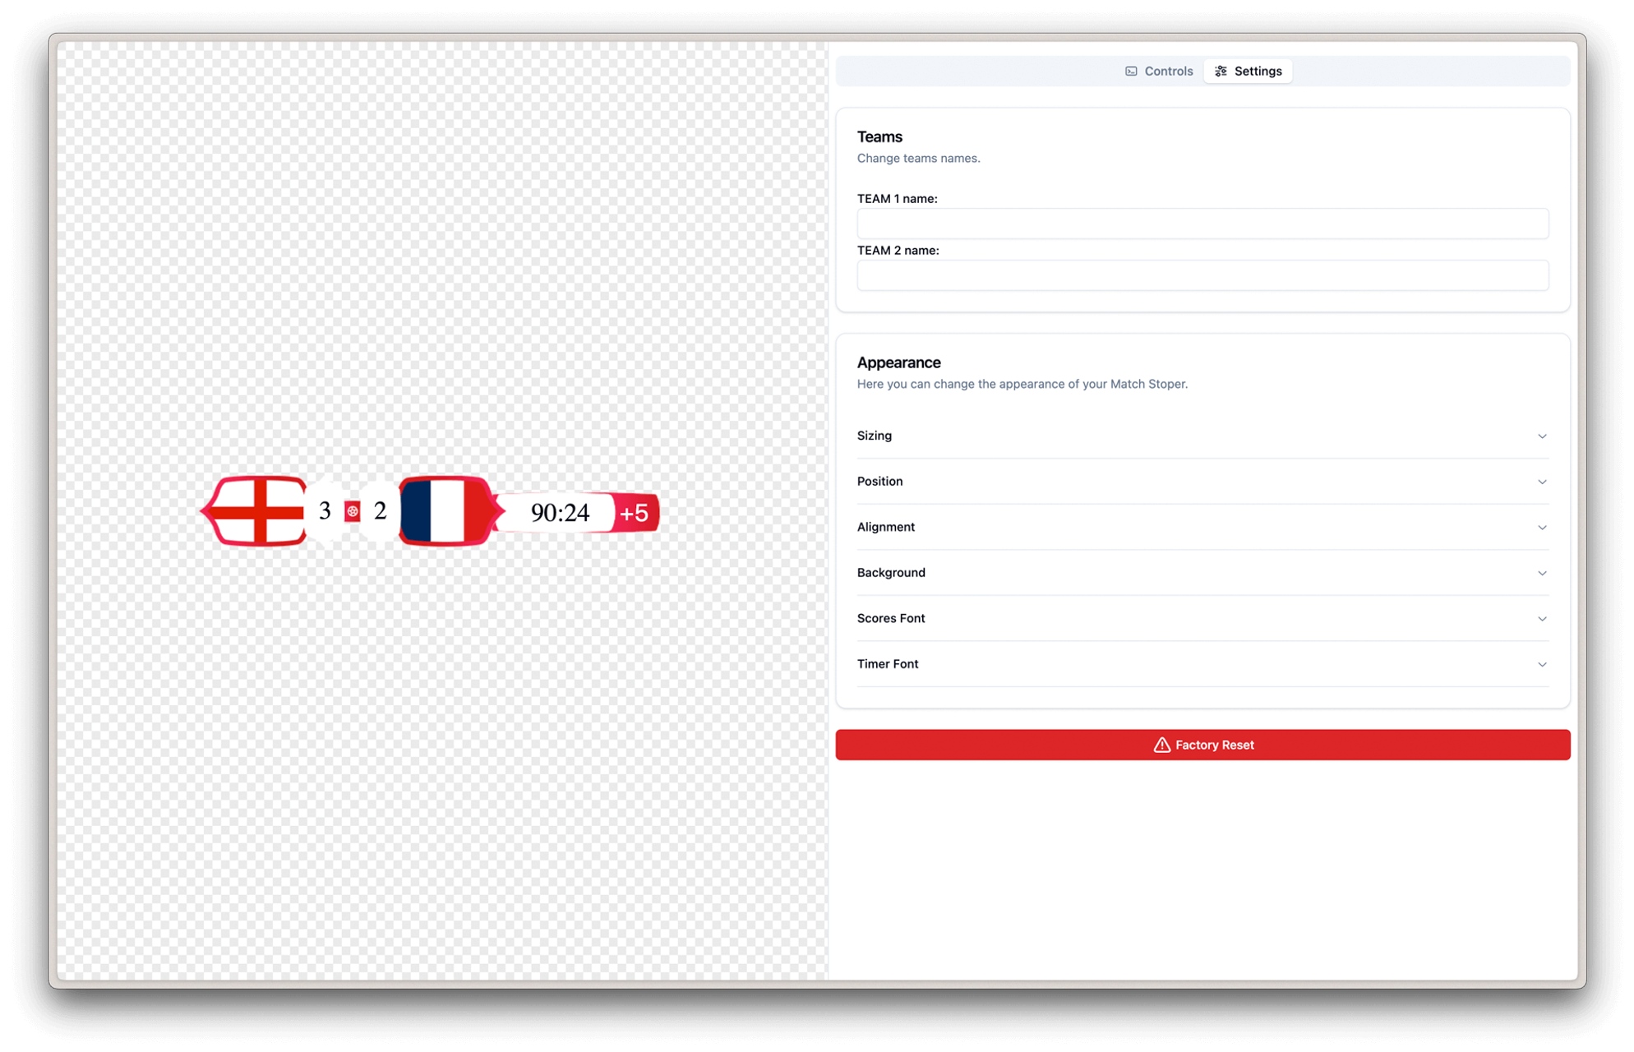This screenshot has width=1634, height=1052.
Task: Switch to the Controls tab
Action: coord(1159,72)
